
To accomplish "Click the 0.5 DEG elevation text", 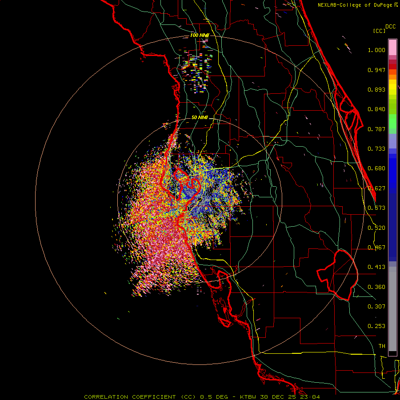I will click(214, 397).
